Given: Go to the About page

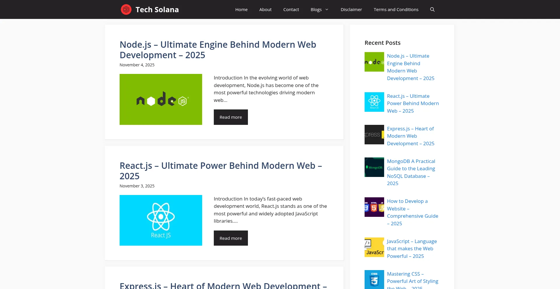Looking at the screenshot, I should pos(265,10).
